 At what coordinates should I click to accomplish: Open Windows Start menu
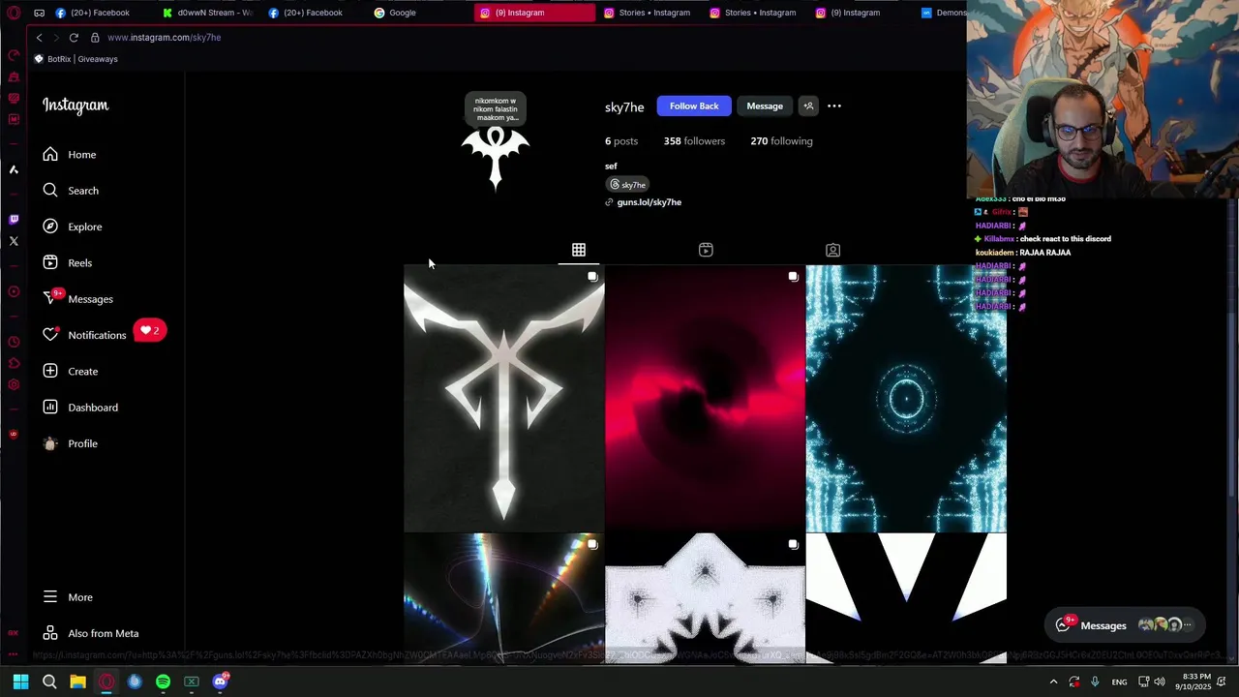[x=20, y=682]
